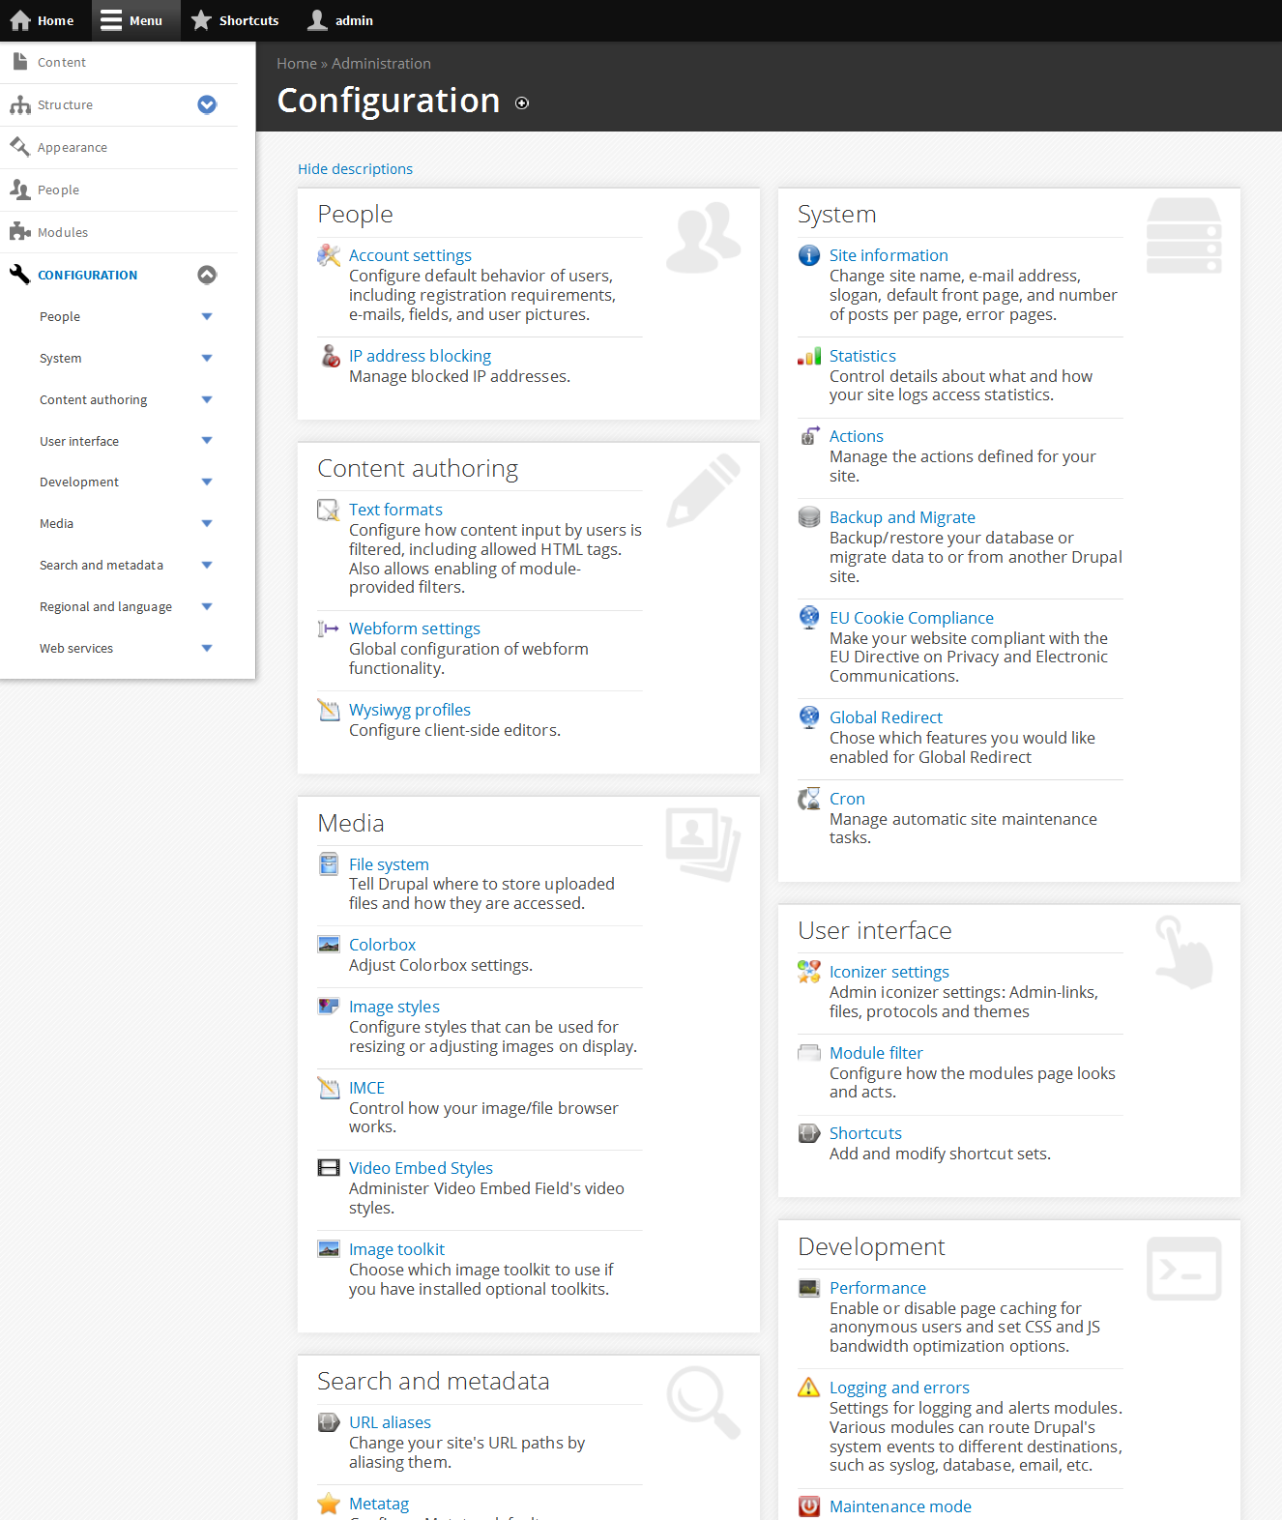Open the Maintenance mode link
The height and width of the screenshot is (1520, 1282).
click(x=900, y=1506)
